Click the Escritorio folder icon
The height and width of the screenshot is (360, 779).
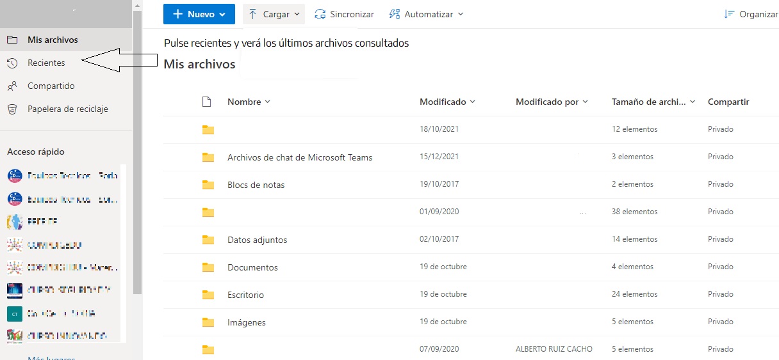[208, 295]
